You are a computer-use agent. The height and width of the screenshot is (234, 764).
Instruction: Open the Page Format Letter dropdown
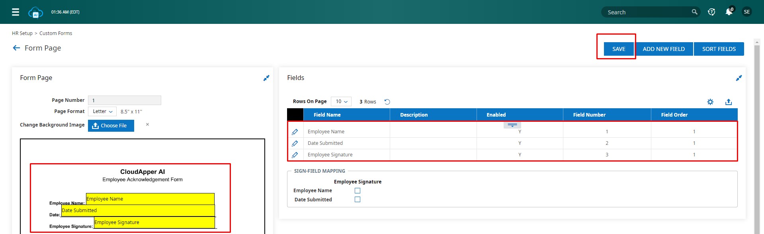102,111
